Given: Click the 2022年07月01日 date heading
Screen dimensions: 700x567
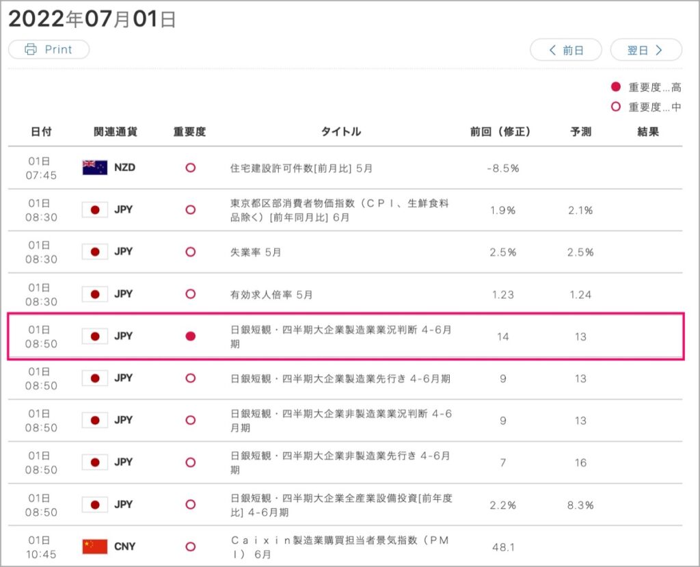Looking at the screenshot, I should point(92,19).
